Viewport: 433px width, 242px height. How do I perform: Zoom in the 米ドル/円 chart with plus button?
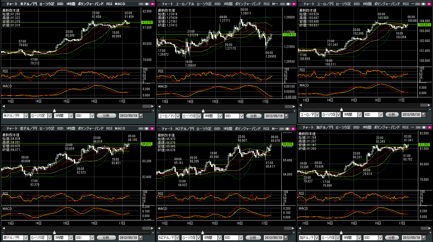153,111
